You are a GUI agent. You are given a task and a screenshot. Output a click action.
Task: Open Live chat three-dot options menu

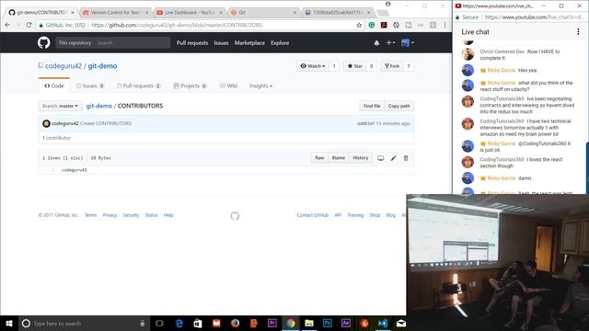[578, 32]
